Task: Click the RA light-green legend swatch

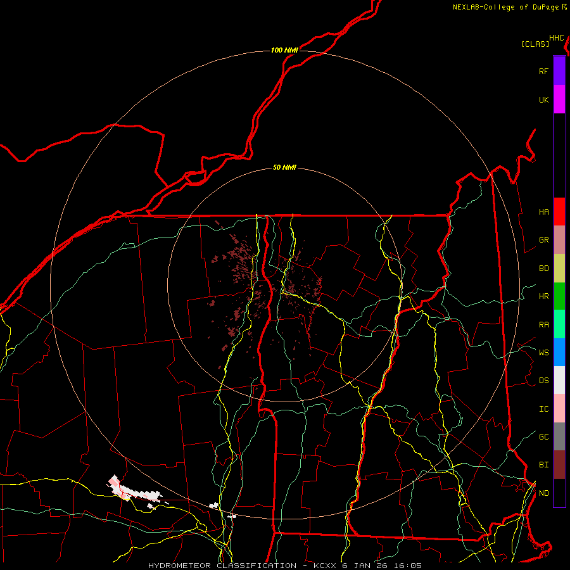Action: [559, 324]
